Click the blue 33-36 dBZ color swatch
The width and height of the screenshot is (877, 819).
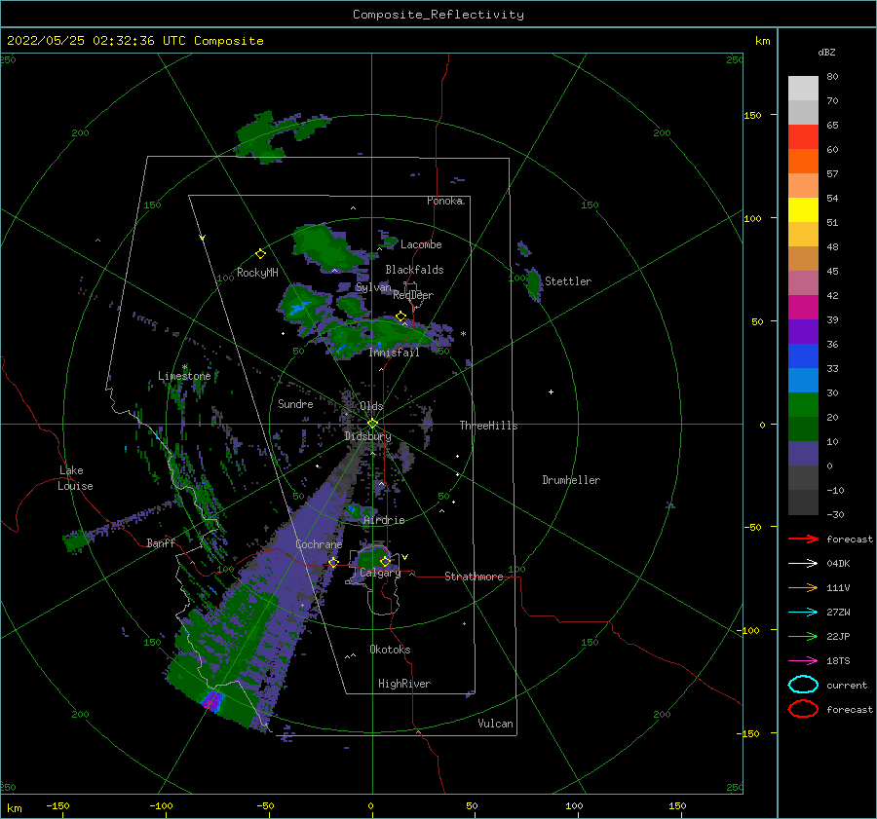tap(803, 356)
